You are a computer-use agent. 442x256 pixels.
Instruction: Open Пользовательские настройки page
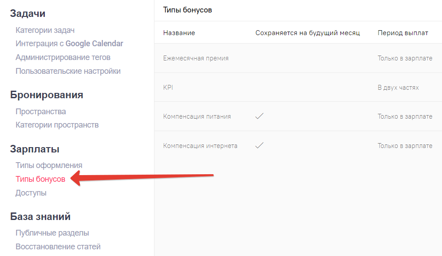pos(68,71)
